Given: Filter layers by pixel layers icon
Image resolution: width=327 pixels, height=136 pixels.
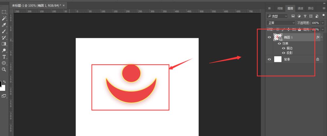Looking at the screenshot, I should pos(293,16).
